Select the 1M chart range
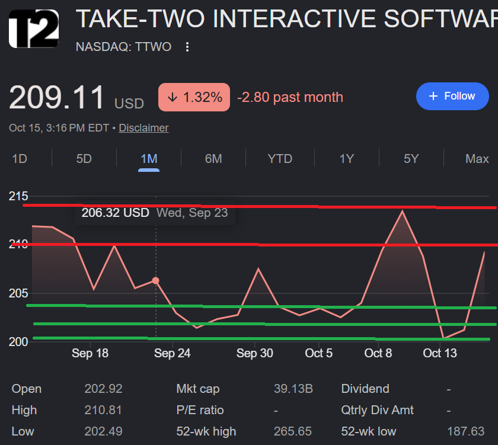Image resolution: width=498 pixels, height=445 pixels. 149,158
